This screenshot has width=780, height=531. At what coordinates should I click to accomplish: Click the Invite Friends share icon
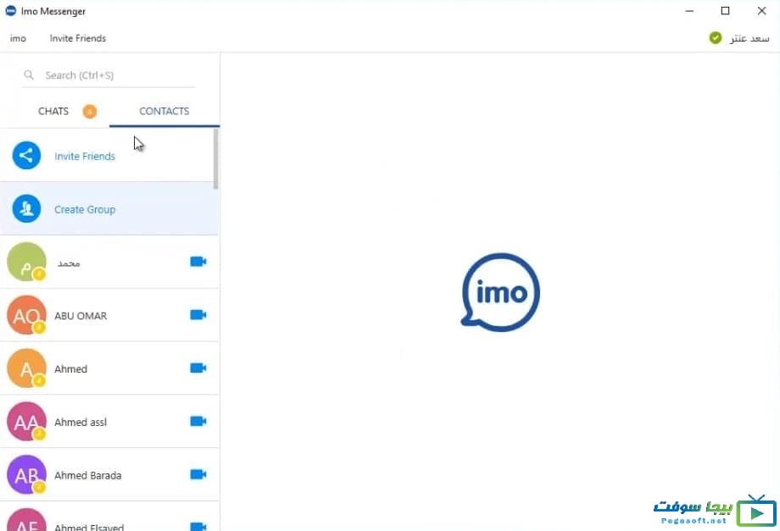[26, 156]
